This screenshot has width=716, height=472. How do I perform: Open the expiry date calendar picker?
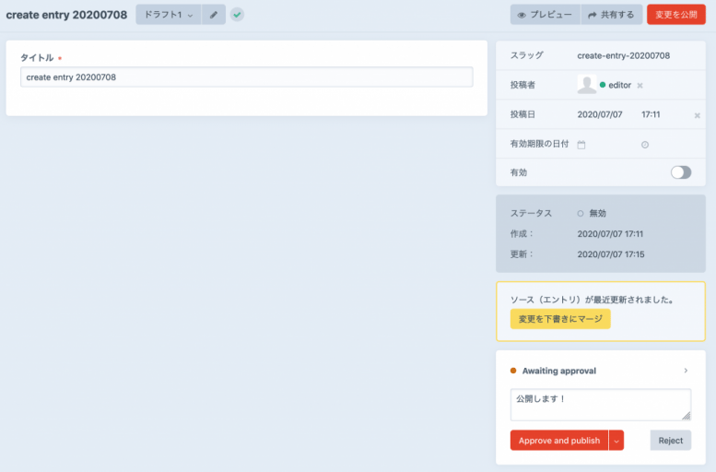coord(581,145)
